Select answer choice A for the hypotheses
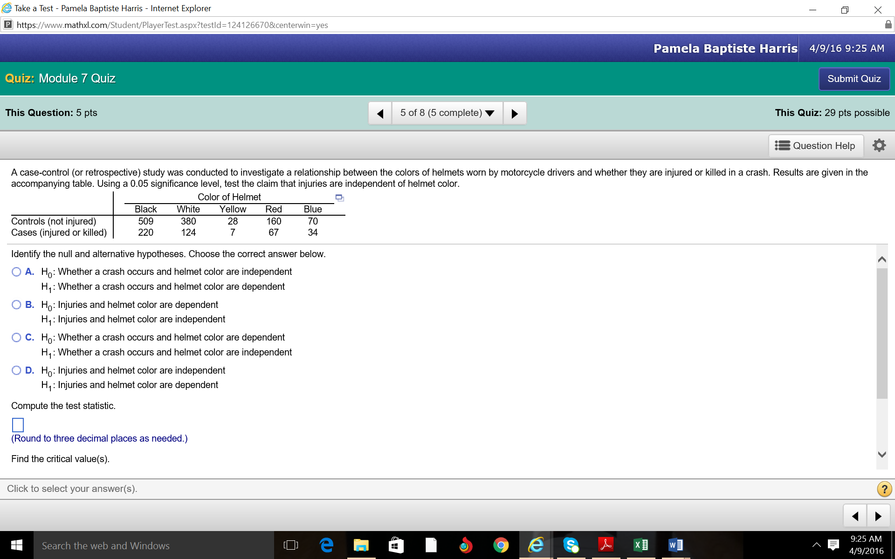Image resolution: width=895 pixels, height=559 pixels. pos(16,272)
